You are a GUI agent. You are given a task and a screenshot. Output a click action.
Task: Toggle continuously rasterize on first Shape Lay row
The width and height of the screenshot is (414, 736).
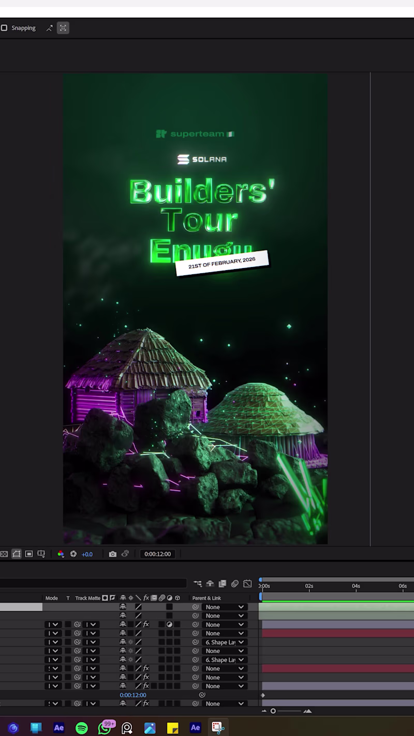130,642
